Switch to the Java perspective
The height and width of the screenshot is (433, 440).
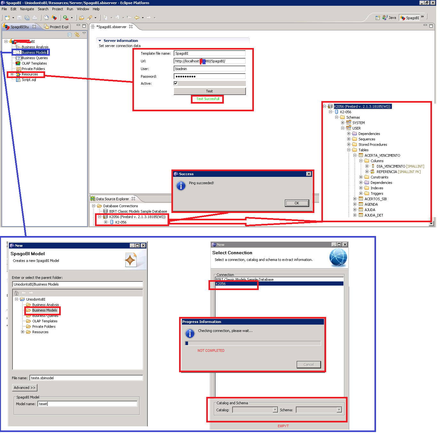tap(389, 18)
